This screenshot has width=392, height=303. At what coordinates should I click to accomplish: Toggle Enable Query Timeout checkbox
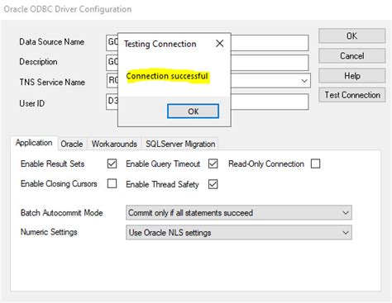pyautogui.click(x=213, y=163)
